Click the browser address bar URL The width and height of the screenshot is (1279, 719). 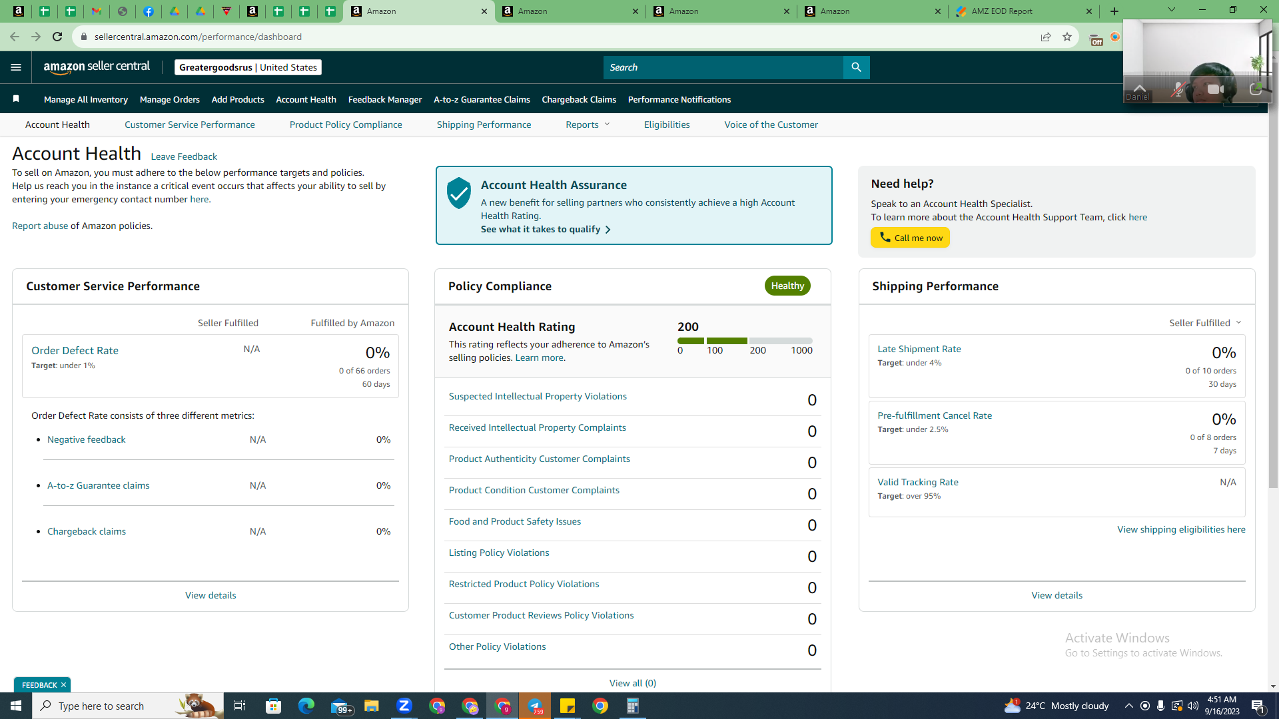pyautogui.click(x=198, y=37)
